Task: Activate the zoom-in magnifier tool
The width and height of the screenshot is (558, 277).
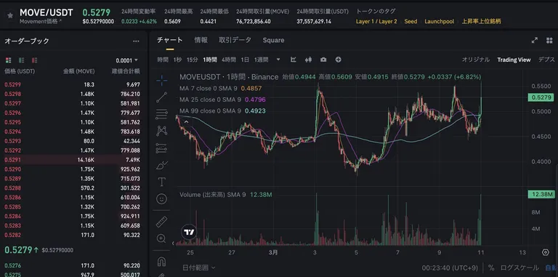Action: [161, 238]
